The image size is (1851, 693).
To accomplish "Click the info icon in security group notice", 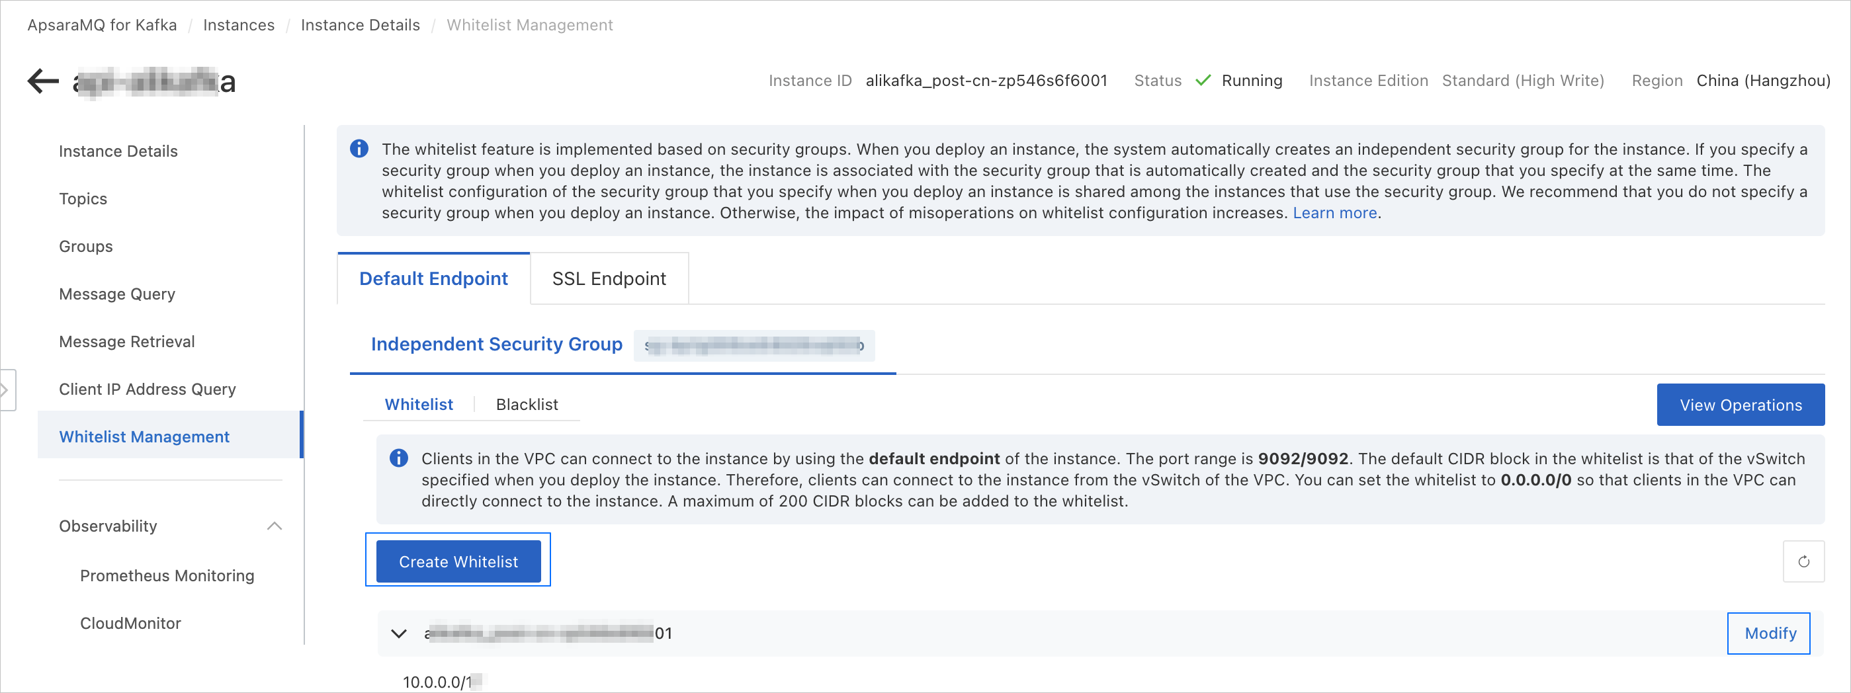I will coord(359,149).
